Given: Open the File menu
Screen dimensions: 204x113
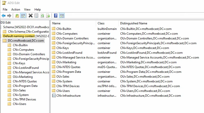Looking at the screenshot, I should point(5,10).
